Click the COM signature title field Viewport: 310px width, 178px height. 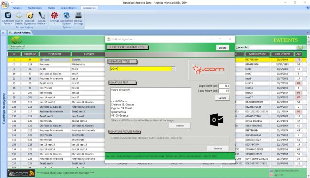pyautogui.click(x=141, y=69)
